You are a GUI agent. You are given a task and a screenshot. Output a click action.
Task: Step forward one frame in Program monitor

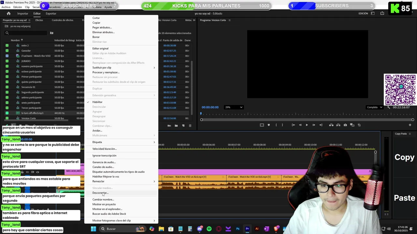[x=314, y=125]
